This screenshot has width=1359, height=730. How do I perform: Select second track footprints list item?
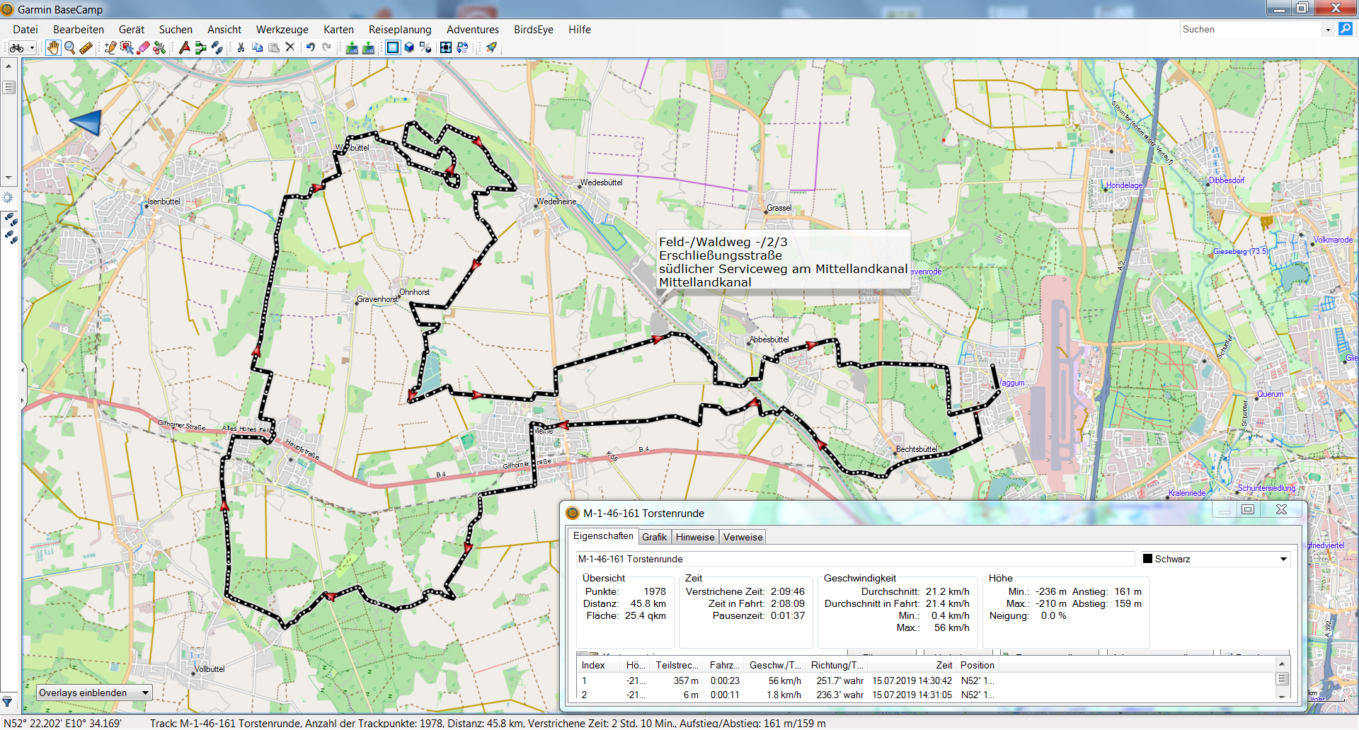(11, 238)
